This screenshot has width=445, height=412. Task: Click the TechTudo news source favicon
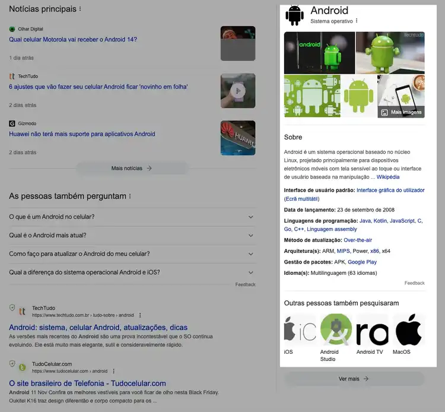12,76
